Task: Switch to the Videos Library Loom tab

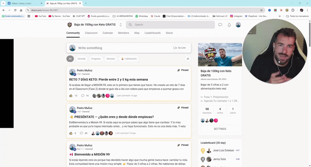Action: pyautogui.click(x=25, y=3)
